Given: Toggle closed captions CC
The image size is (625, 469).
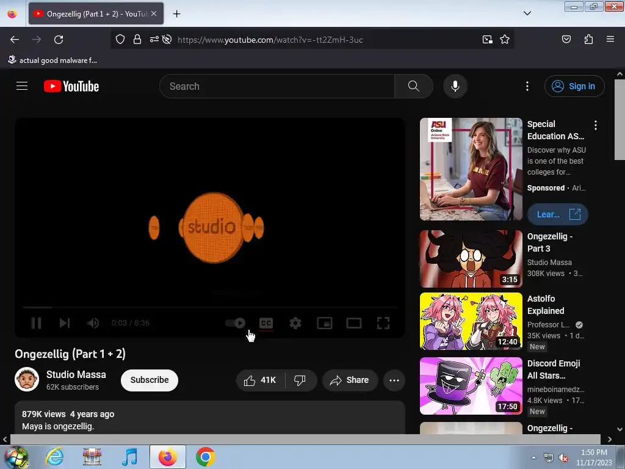Looking at the screenshot, I should (266, 323).
